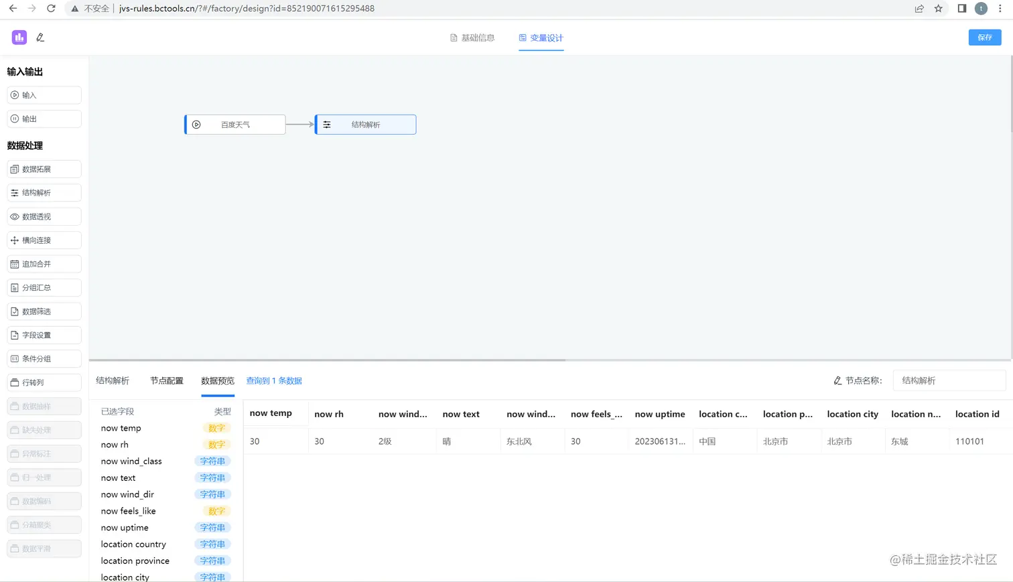The width and height of the screenshot is (1013, 582).
Task: Select the 追加合并 tool
Action: 44,264
